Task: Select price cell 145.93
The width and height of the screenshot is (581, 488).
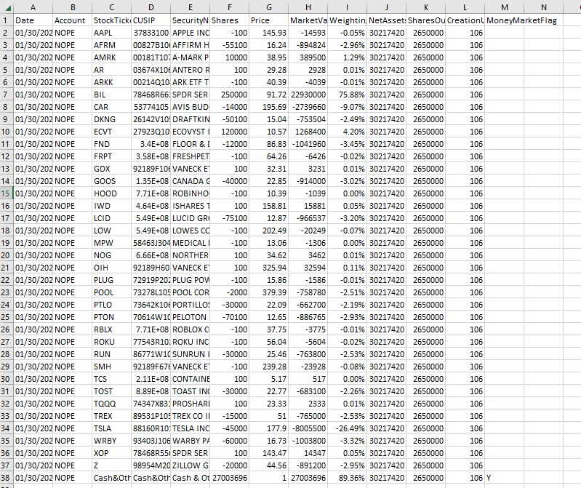Action: (x=268, y=33)
